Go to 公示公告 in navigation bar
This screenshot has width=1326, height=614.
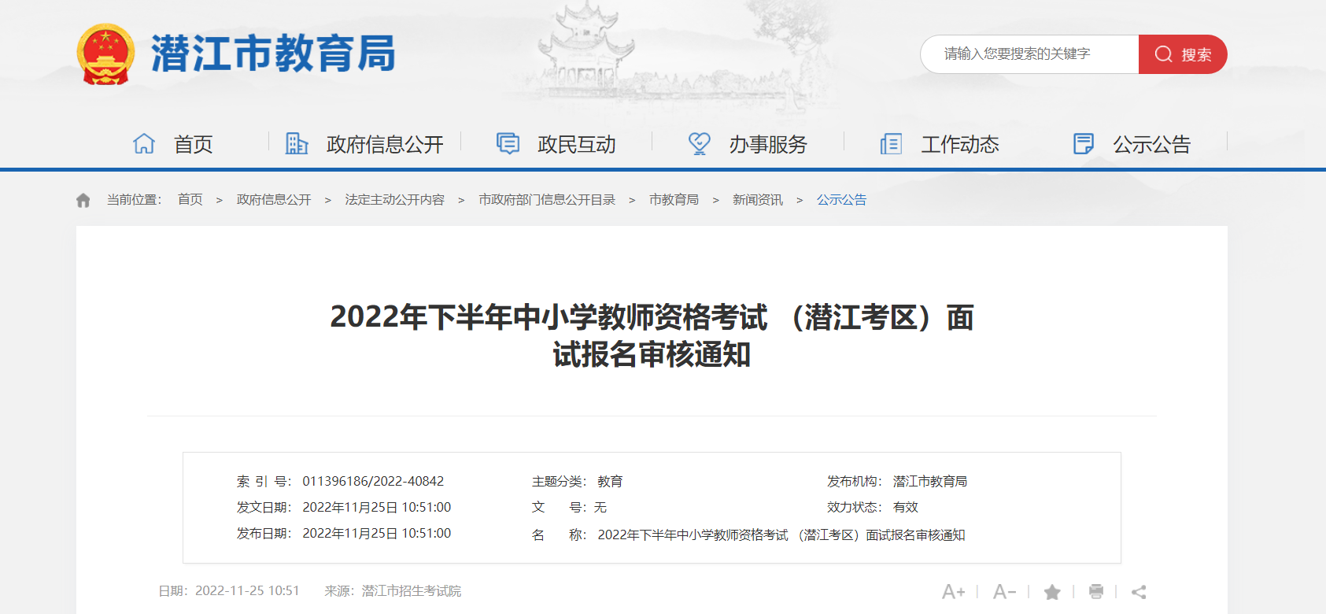[x=1151, y=145]
